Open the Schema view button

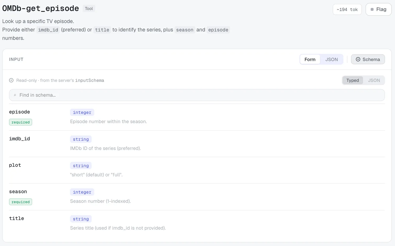(x=368, y=59)
